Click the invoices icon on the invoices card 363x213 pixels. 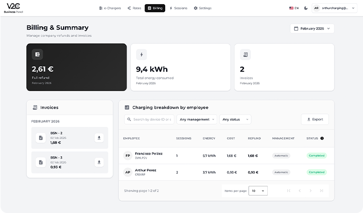245,55
